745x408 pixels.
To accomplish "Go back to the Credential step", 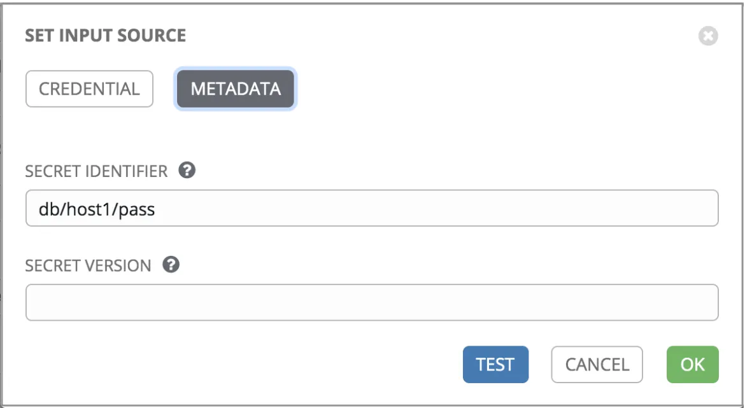I will coord(89,89).
